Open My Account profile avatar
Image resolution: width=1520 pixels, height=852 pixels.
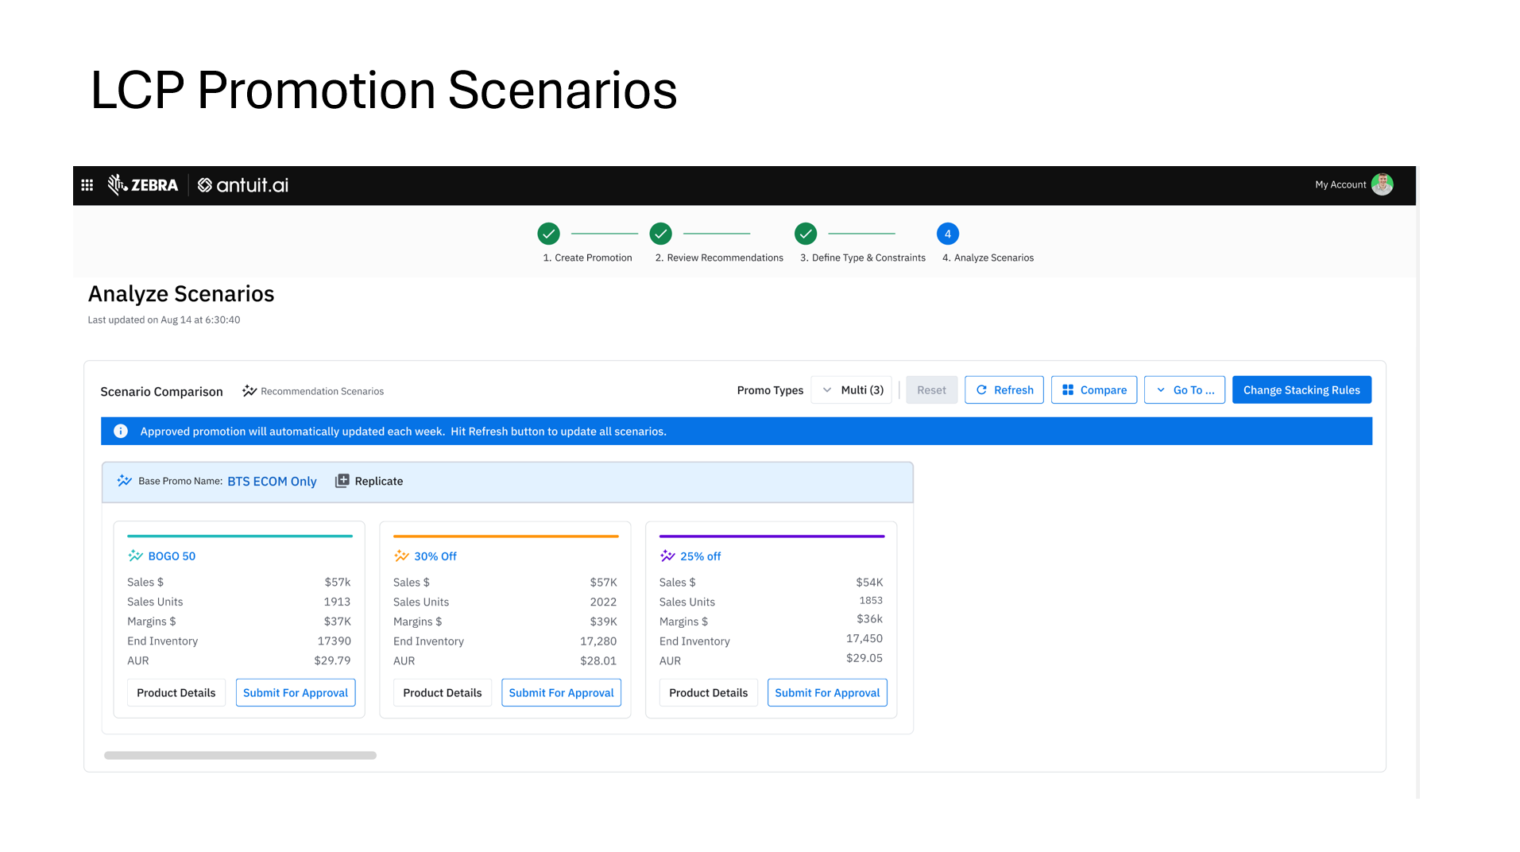pyautogui.click(x=1382, y=184)
